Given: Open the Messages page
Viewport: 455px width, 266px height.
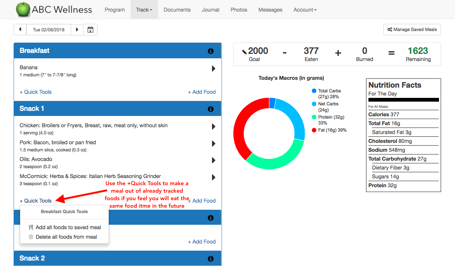Looking at the screenshot, I should click(270, 10).
